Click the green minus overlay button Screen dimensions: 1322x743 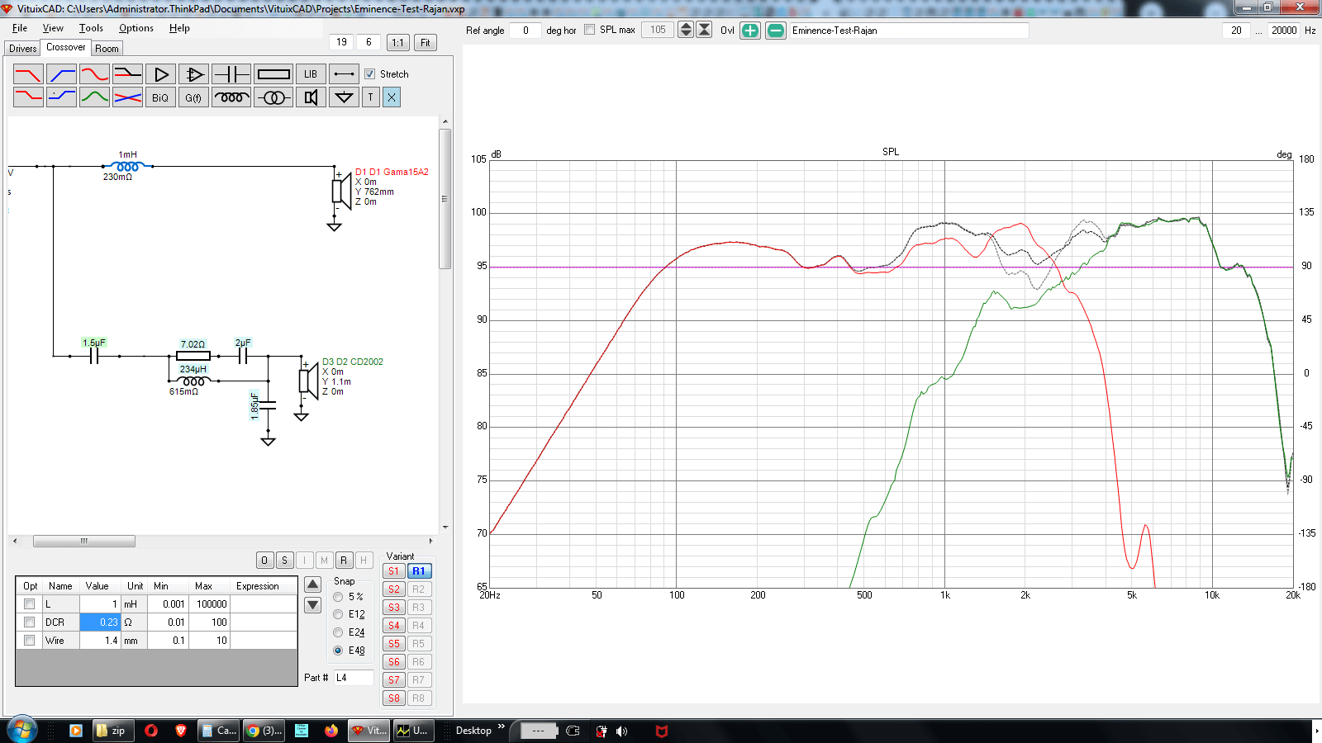tap(776, 31)
